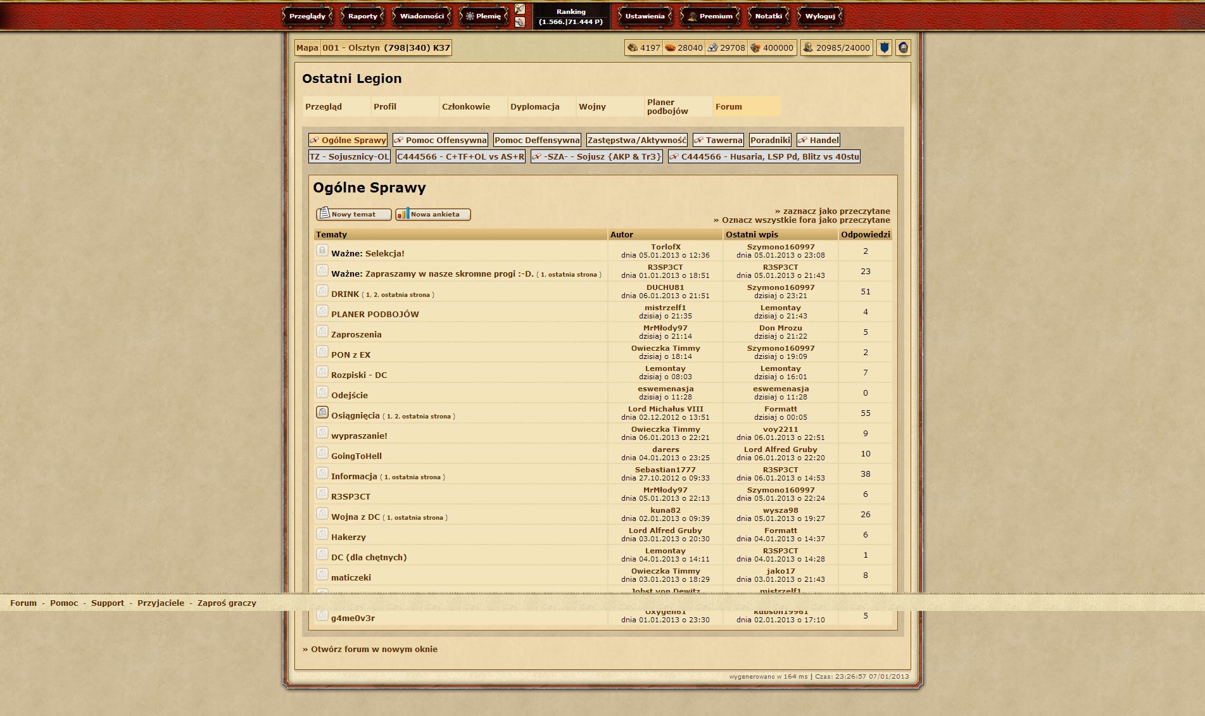Click the wood resource icon showing 4197

click(632, 47)
